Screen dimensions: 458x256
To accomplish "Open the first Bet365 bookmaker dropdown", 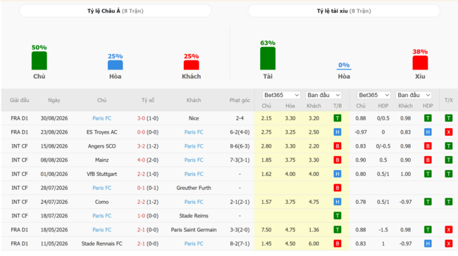I will coord(281,95).
